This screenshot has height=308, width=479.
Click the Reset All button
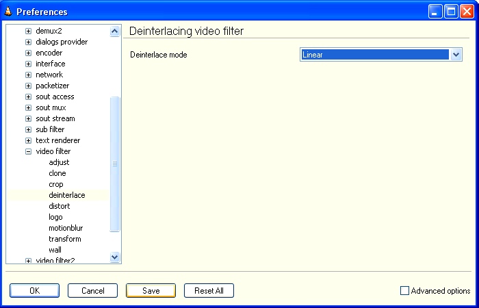pos(209,291)
